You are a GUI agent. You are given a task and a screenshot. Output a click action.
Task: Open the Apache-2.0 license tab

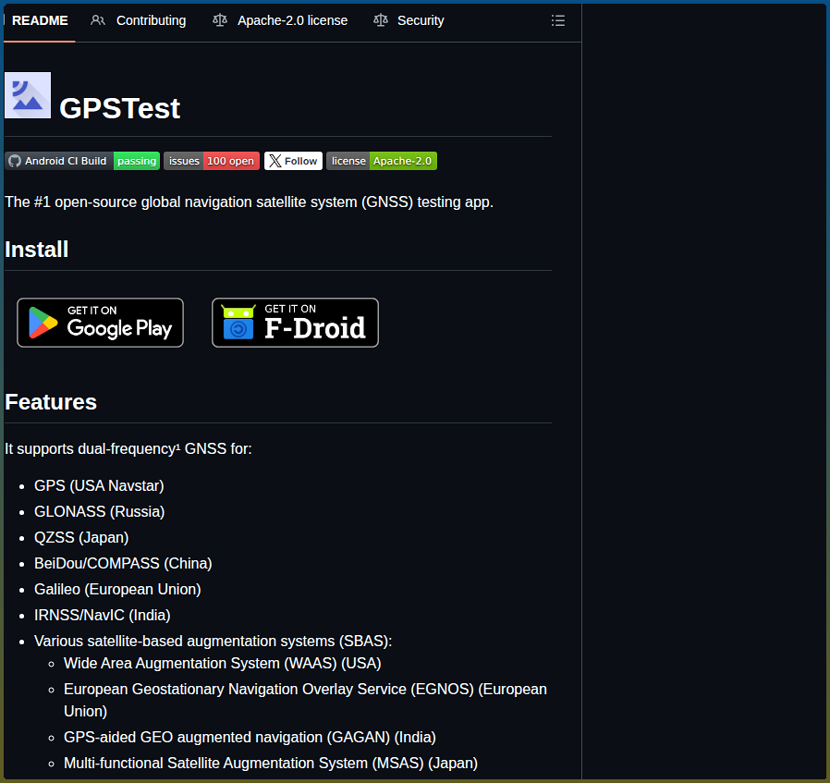tap(280, 20)
